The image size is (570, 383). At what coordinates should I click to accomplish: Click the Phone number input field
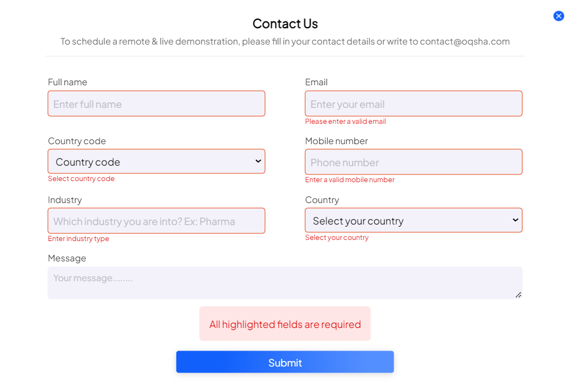tap(413, 162)
